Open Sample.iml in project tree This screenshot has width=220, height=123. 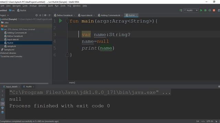click(8, 50)
